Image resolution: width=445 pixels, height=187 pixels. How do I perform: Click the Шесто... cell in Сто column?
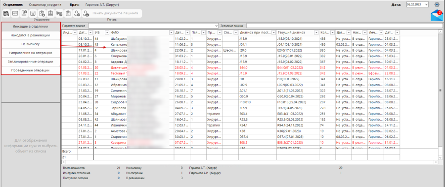(x=230, y=50)
